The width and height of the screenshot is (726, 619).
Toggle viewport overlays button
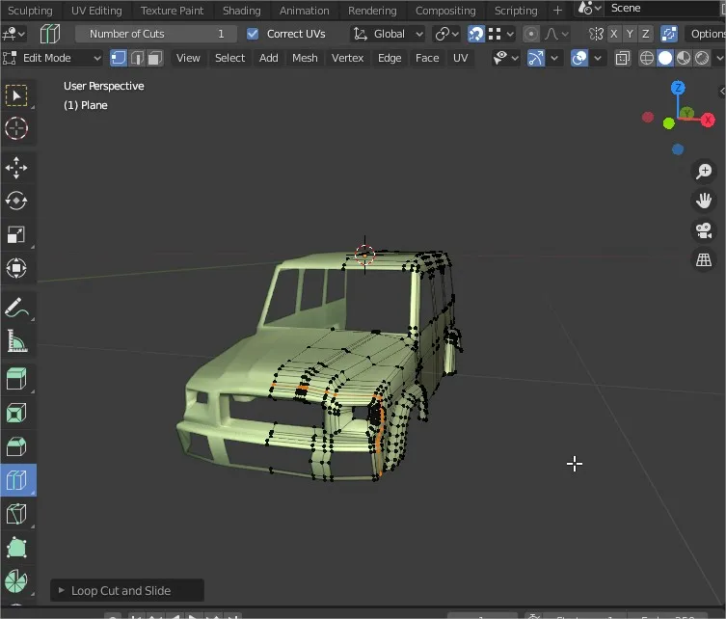click(x=579, y=59)
